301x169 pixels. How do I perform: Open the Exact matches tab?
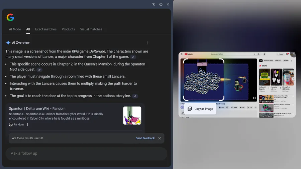tap(46, 29)
